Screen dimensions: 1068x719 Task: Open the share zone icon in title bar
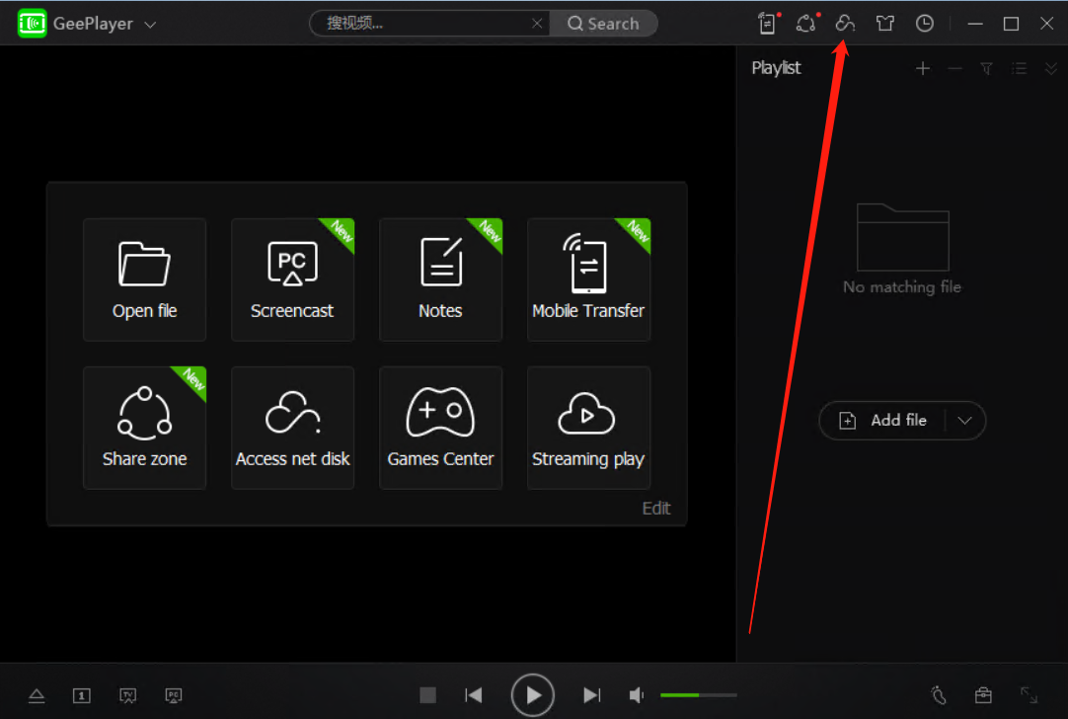click(x=806, y=24)
